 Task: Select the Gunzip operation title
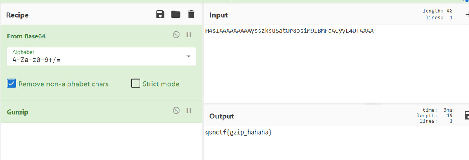pos(17,112)
